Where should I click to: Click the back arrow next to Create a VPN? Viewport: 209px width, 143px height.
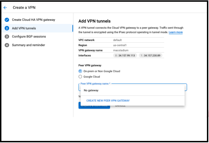tap(5, 7)
